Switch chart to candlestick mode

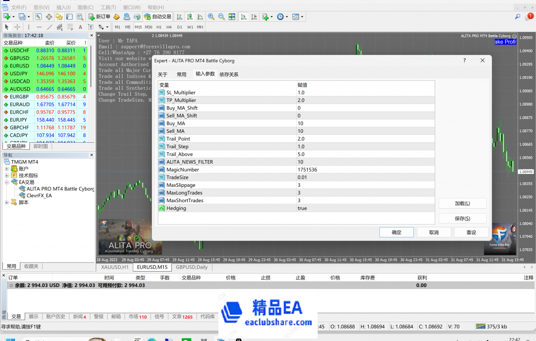pyautogui.click(x=190, y=16)
